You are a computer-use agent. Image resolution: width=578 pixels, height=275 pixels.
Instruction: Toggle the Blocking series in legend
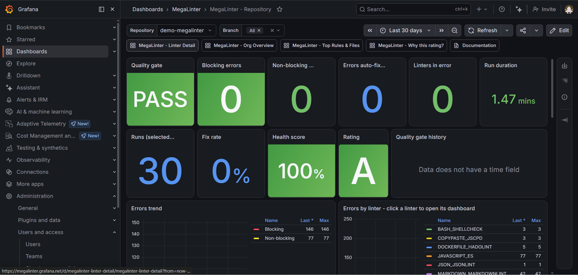[x=274, y=229]
